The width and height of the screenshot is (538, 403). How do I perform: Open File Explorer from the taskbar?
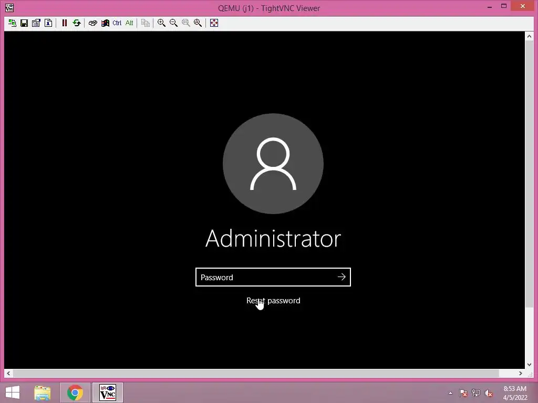tap(43, 393)
